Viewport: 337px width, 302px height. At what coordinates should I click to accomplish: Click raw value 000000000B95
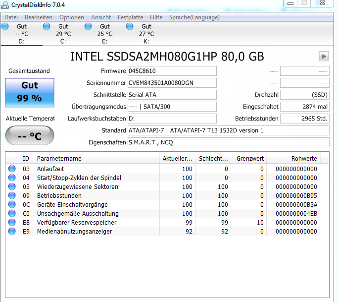point(296,195)
